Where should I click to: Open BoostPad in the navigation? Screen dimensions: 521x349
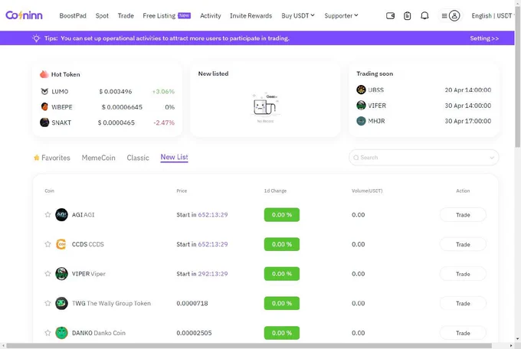pyautogui.click(x=73, y=15)
